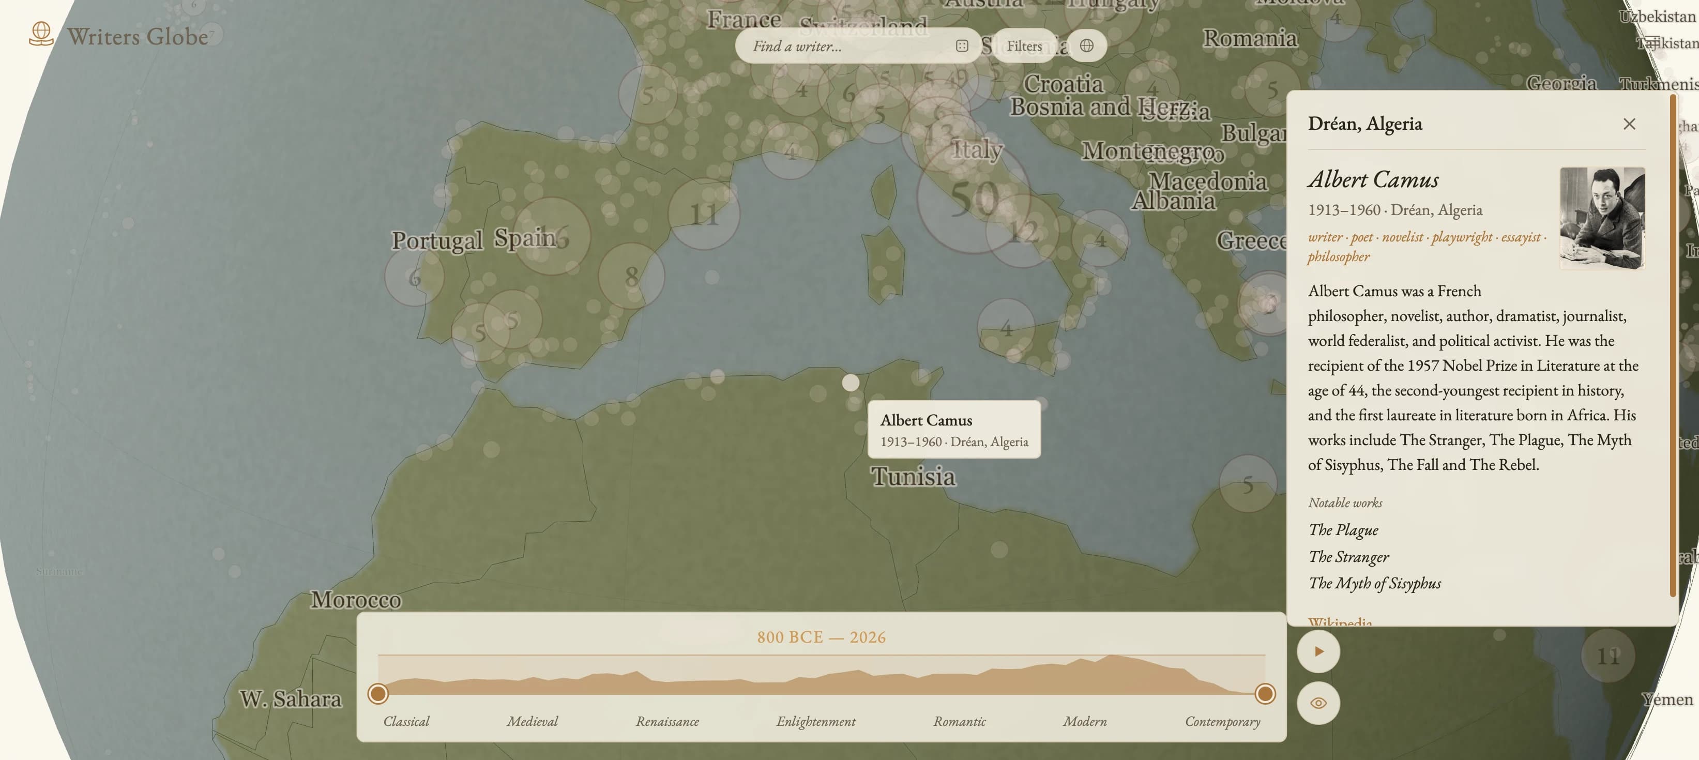
Task: Click the 'Dréan, Algeria' panel heading
Action: click(1366, 124)
